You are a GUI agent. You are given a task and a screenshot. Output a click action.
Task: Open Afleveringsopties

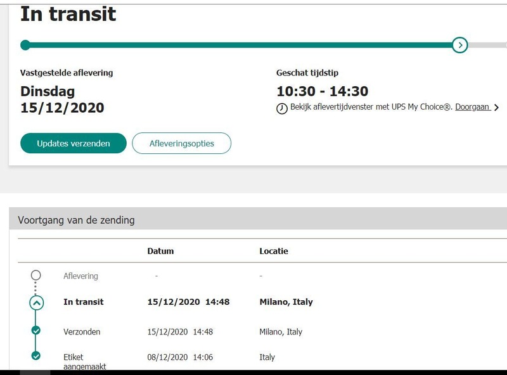click(x=181, y=143)
